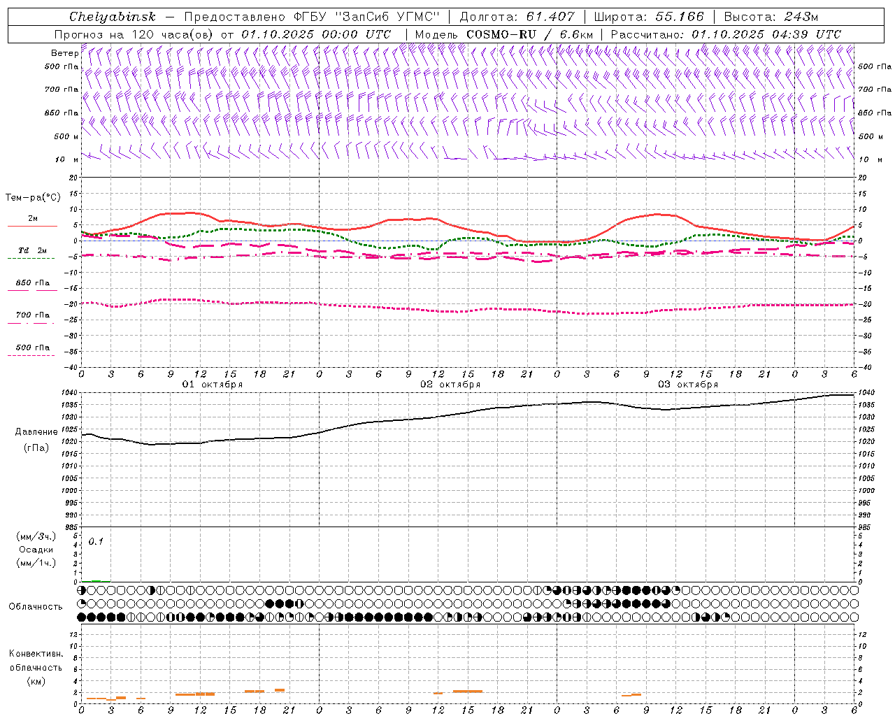Click the 0.1 precipitation amount value
Image resolution: width=895 pixels, height=716 pixels.
pyautogui.click(x=96, y=541)
